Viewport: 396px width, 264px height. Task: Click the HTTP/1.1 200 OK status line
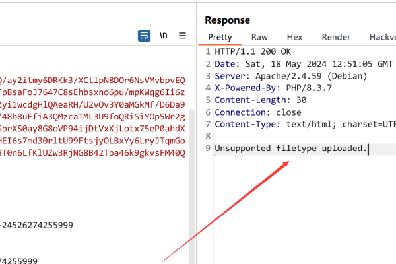pos(252,51)
